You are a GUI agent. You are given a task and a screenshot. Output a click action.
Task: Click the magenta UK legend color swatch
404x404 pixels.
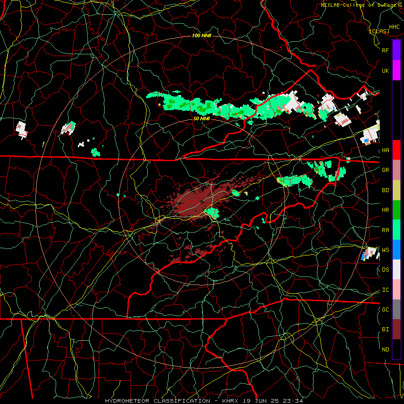pyautogui.click(x=396, y=70)
